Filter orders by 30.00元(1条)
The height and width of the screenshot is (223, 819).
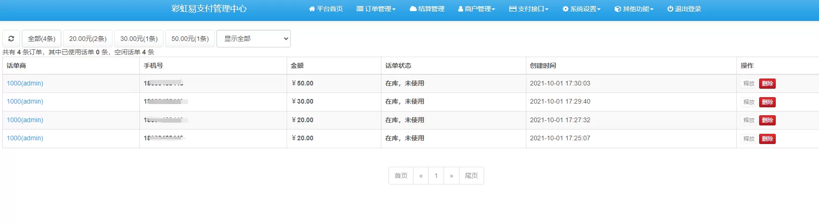(x=139, y=39)
